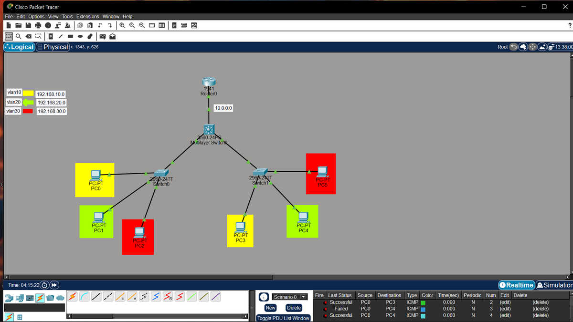
Task: Click the New file icon
Action: click(x=9, y=25)
